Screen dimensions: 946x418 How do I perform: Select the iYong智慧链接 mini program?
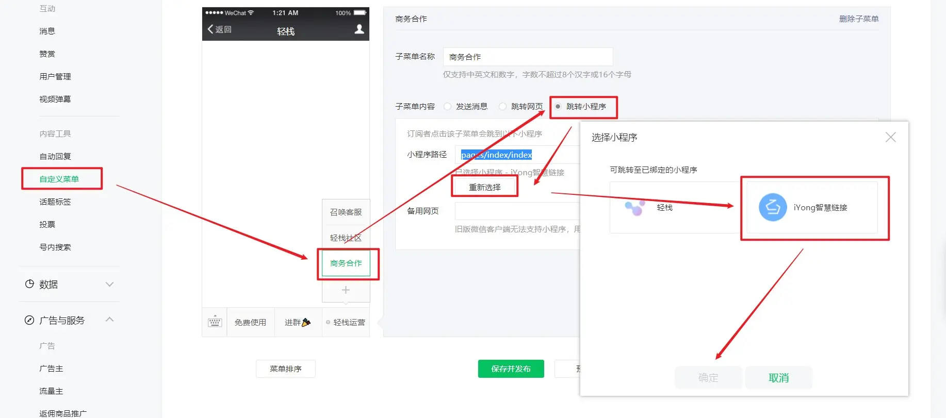coord(812,207)
